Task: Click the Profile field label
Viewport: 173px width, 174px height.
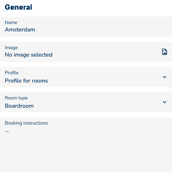Action: (x=11, y=73)
